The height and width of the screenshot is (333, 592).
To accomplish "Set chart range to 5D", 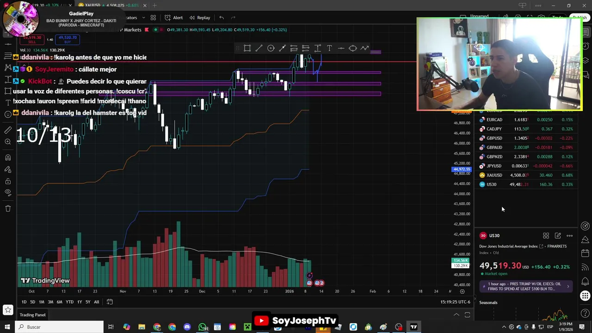I will point(32,302).
